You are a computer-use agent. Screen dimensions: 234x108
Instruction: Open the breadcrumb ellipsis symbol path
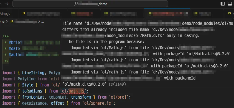(42, 22)
